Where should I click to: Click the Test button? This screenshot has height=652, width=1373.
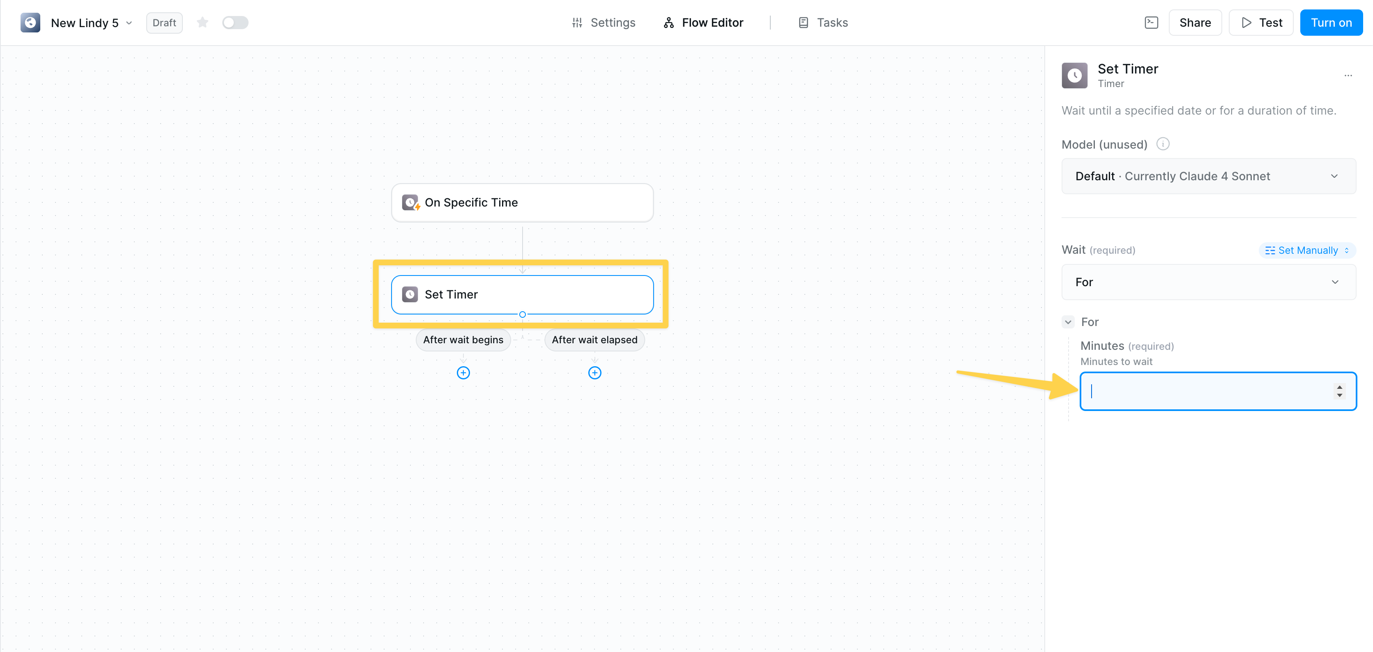(1260, 22)
